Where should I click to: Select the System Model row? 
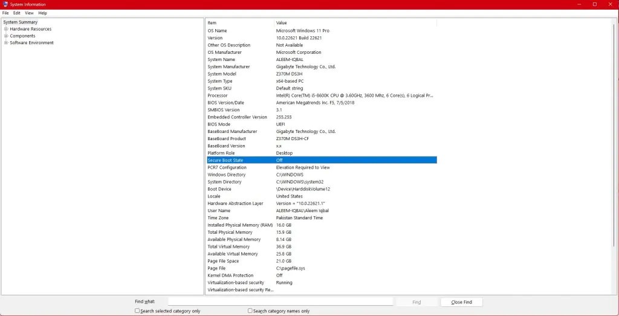point(322,74)
